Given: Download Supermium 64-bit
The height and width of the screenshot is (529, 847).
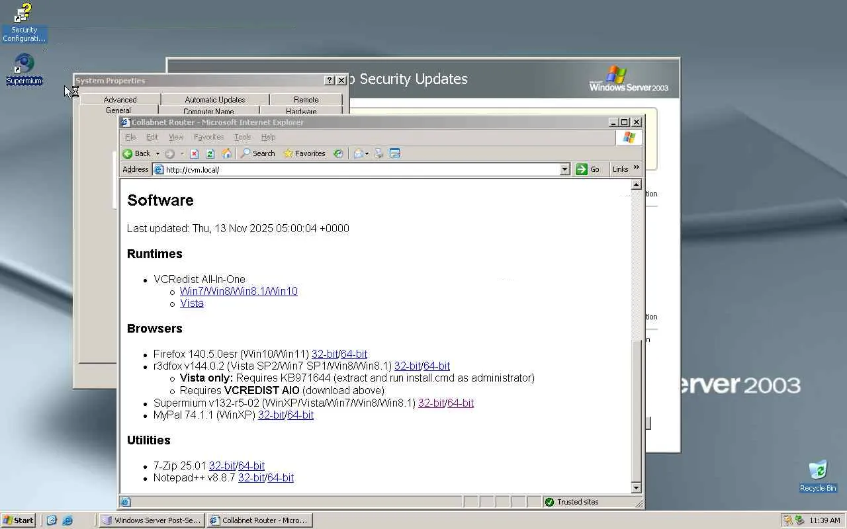Looking at the screenshot, I should [x=461, y=403].
